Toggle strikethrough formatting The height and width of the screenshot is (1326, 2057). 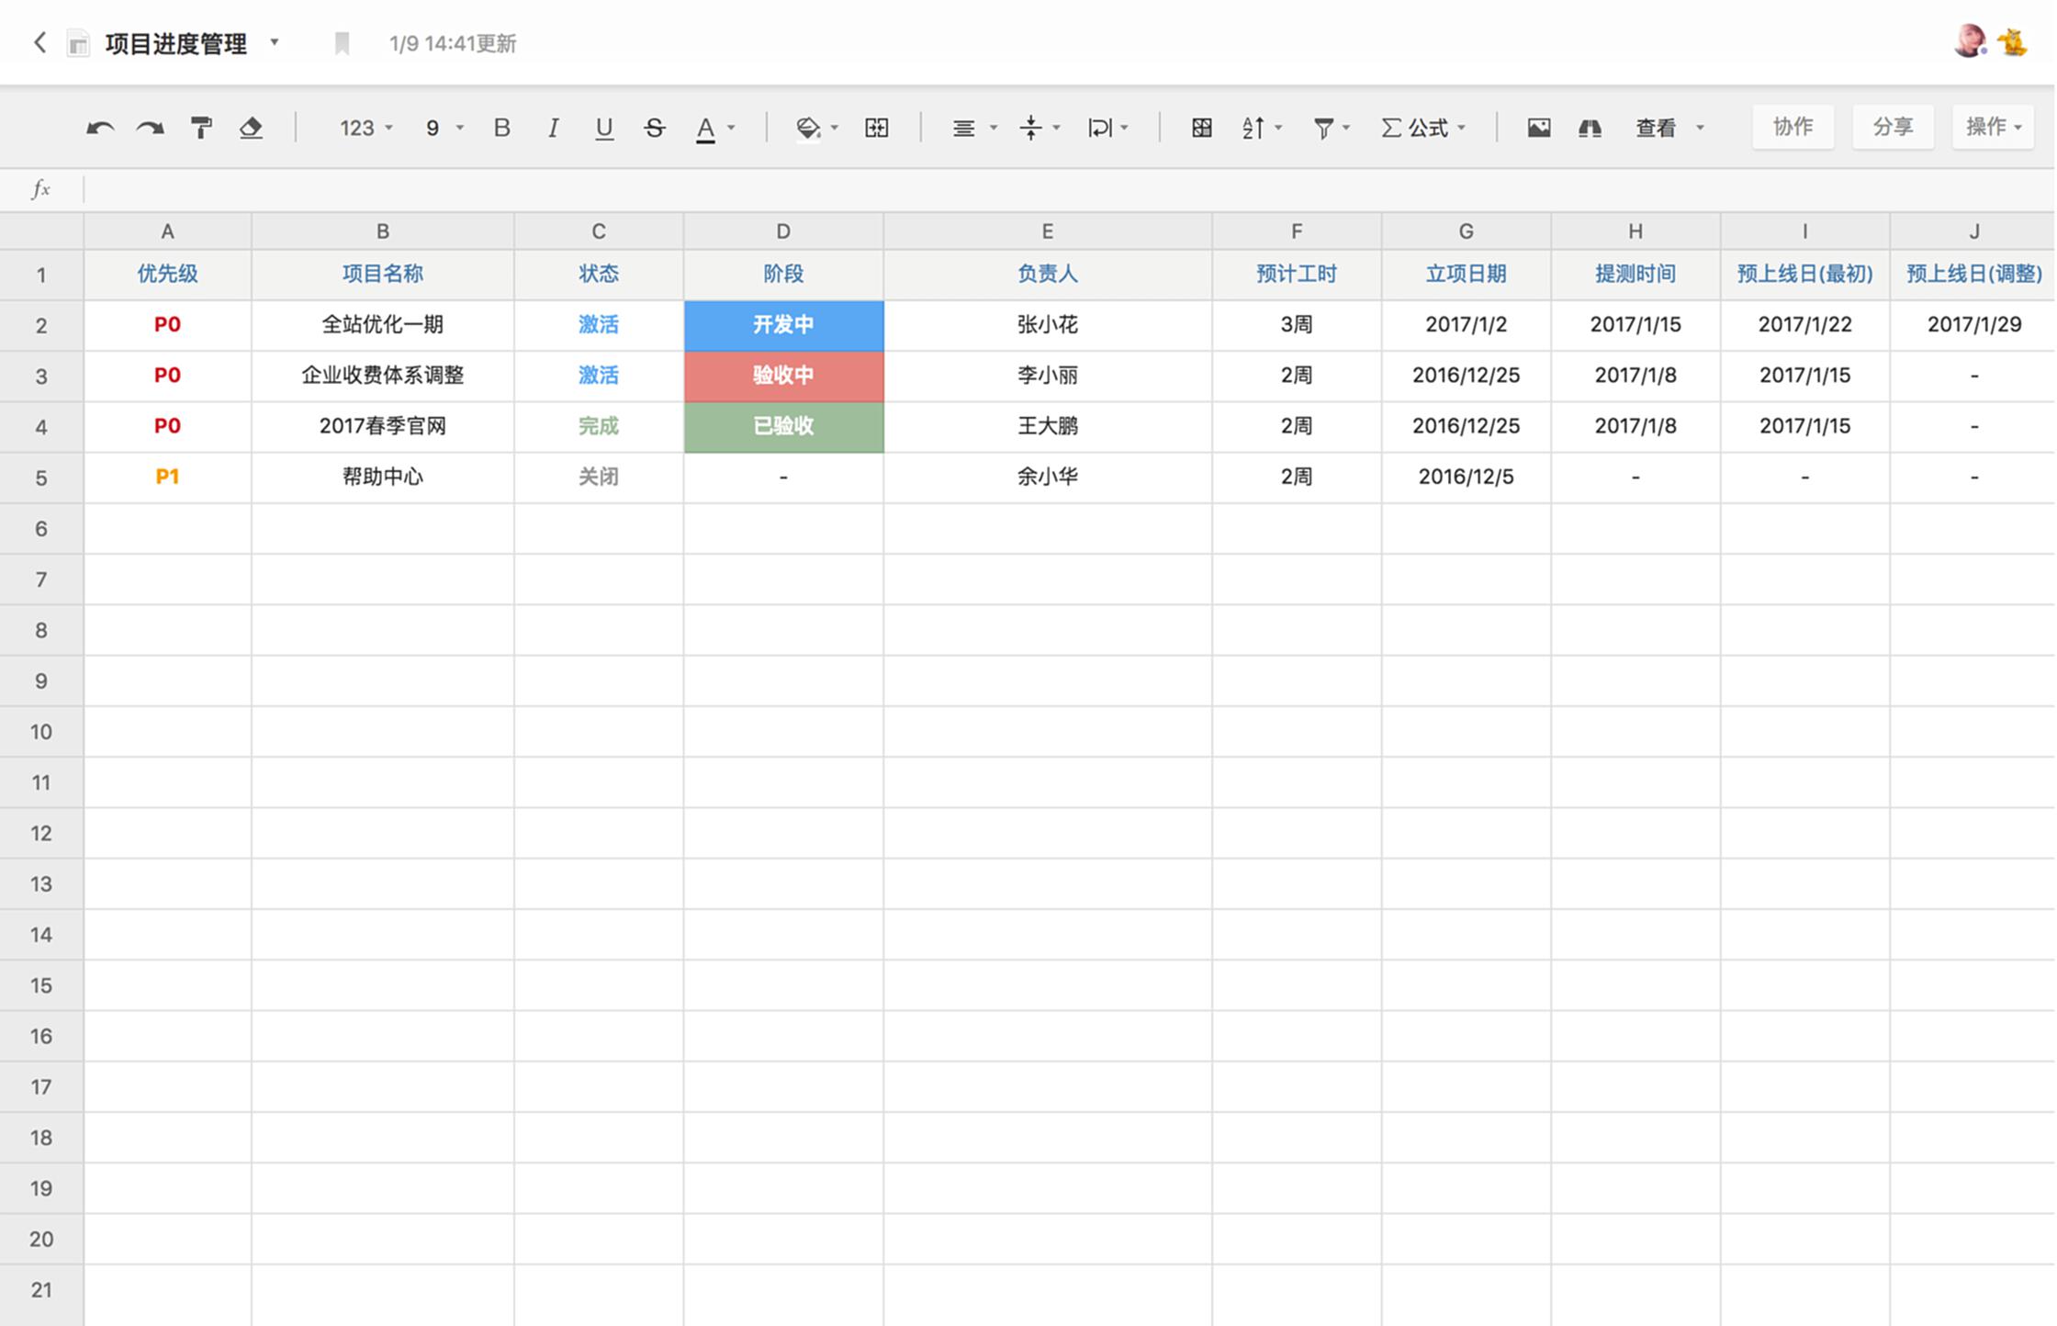654,128
